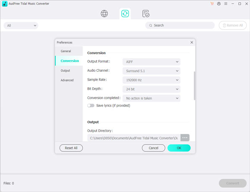Close the Preferences dialog

[192, 42]
